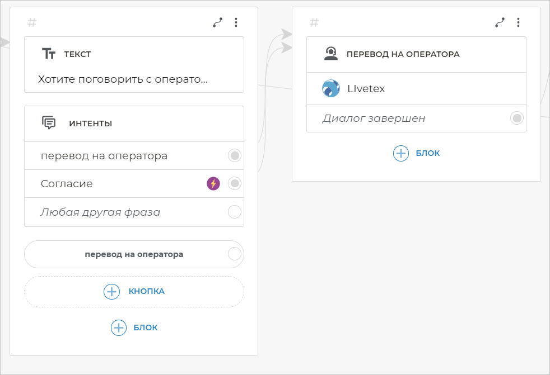Viewport: 550px width, 375px height.
Task: Select the connector circle for Любая другая фраза
Action: click(235, 212)
